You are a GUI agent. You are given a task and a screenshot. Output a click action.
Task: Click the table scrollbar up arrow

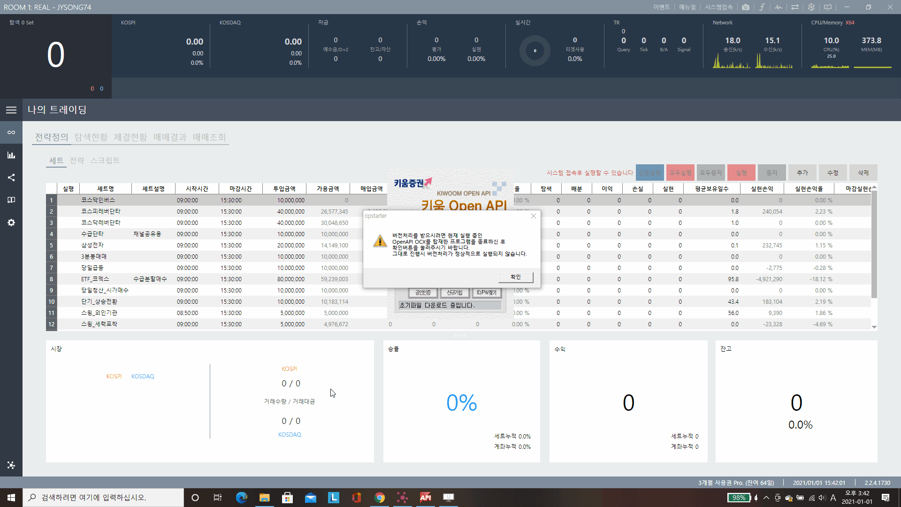coord(874,187)
